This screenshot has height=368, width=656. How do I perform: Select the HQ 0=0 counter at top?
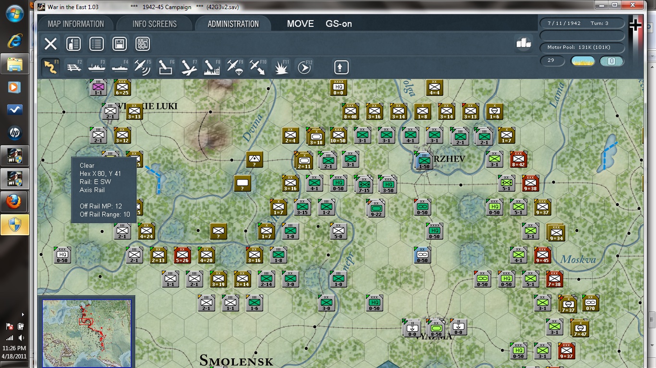338,87
